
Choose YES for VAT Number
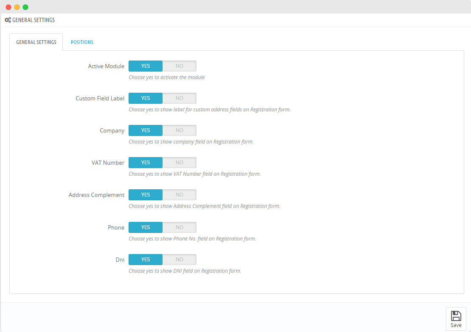pos(146,163)
